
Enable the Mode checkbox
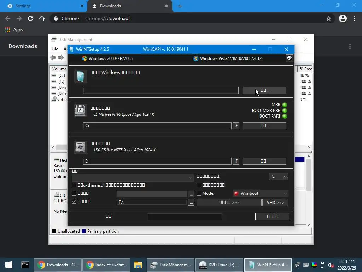pyautogui.click(x=199, y=193)
